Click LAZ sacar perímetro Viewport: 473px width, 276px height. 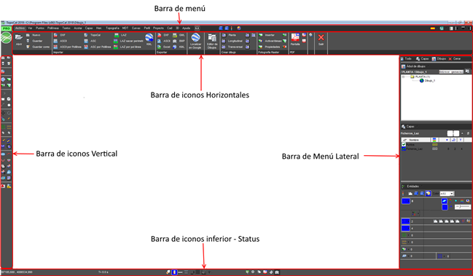pyautogui.click(x=128, y=41)
